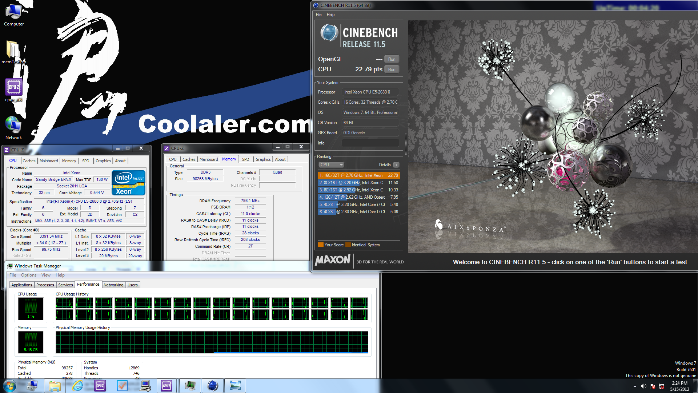The height and width of the screenshot is (393, 698).
Task: Select ranking row 1 16C/32T Intel Xeon
Action: [x=358, y=175]
